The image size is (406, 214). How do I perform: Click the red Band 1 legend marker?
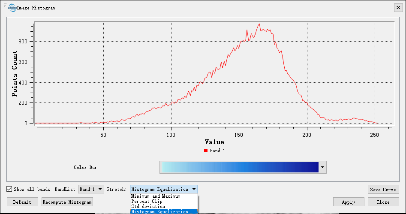206,151
